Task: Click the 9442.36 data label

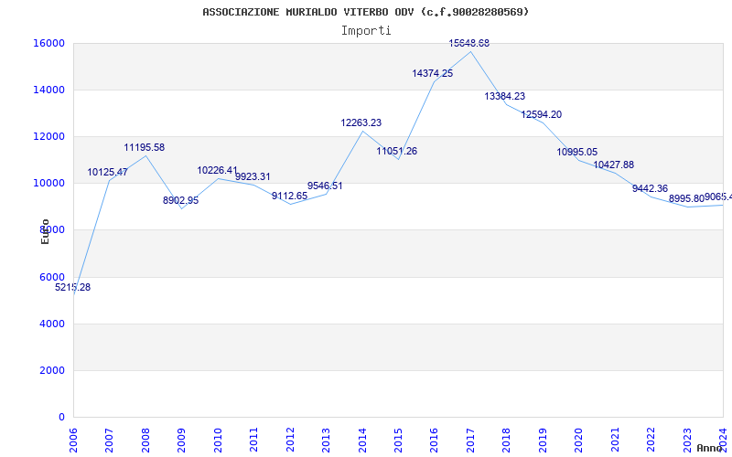Action: 650,188
